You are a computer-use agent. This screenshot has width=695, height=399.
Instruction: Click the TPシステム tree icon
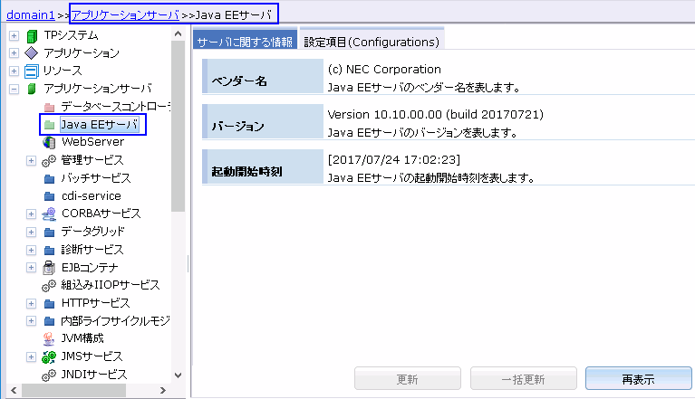click(x=32, y=35)
